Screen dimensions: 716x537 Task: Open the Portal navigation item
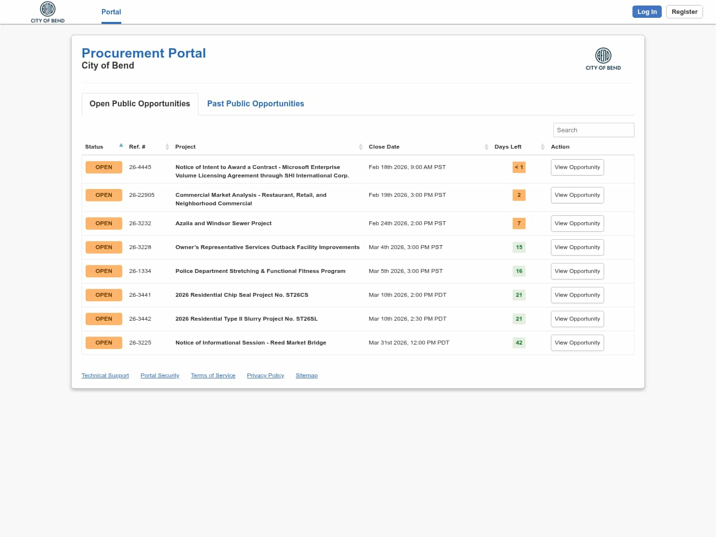click(x=111, y=12)
